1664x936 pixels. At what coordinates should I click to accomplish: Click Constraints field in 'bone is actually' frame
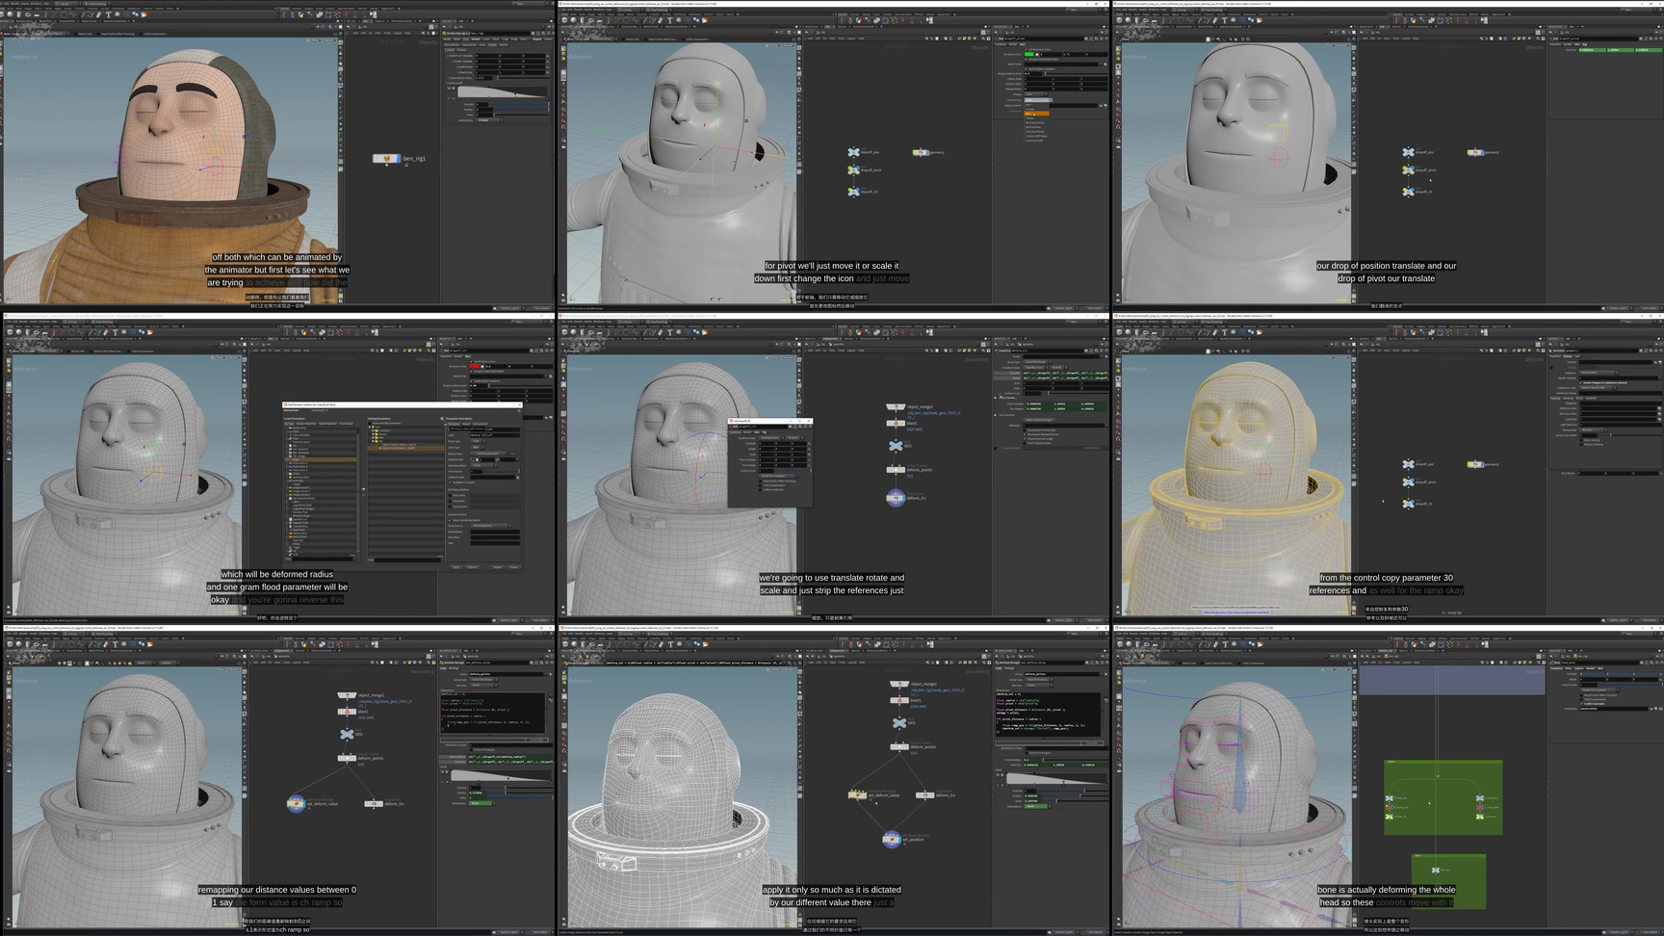pyautogui.click(x=1612, y=709)
